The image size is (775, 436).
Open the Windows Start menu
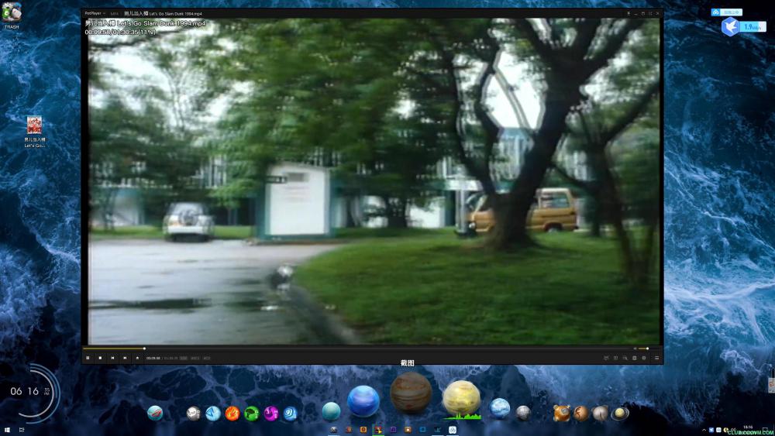click(x=7, y=430)
